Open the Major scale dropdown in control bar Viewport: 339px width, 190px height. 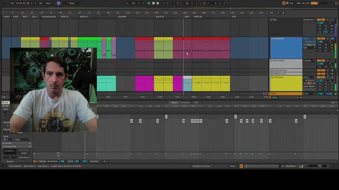(x=75, y=3)
